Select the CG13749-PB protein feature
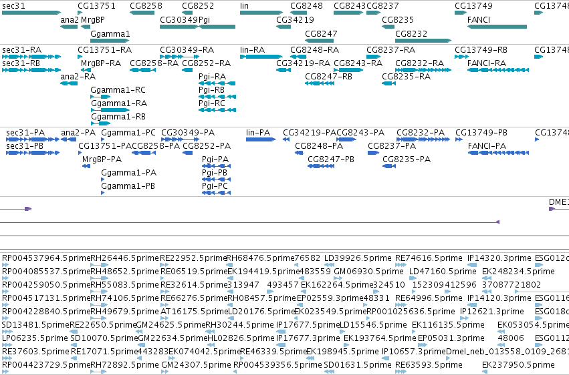Screen dimensions: 569x375 pyautogui.click(x=459, y=139)
